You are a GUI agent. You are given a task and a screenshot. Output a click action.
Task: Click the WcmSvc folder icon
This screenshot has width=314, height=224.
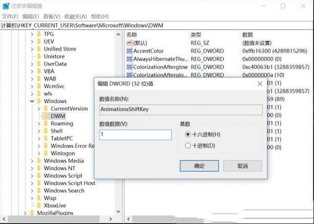click(x=39, y=86)
